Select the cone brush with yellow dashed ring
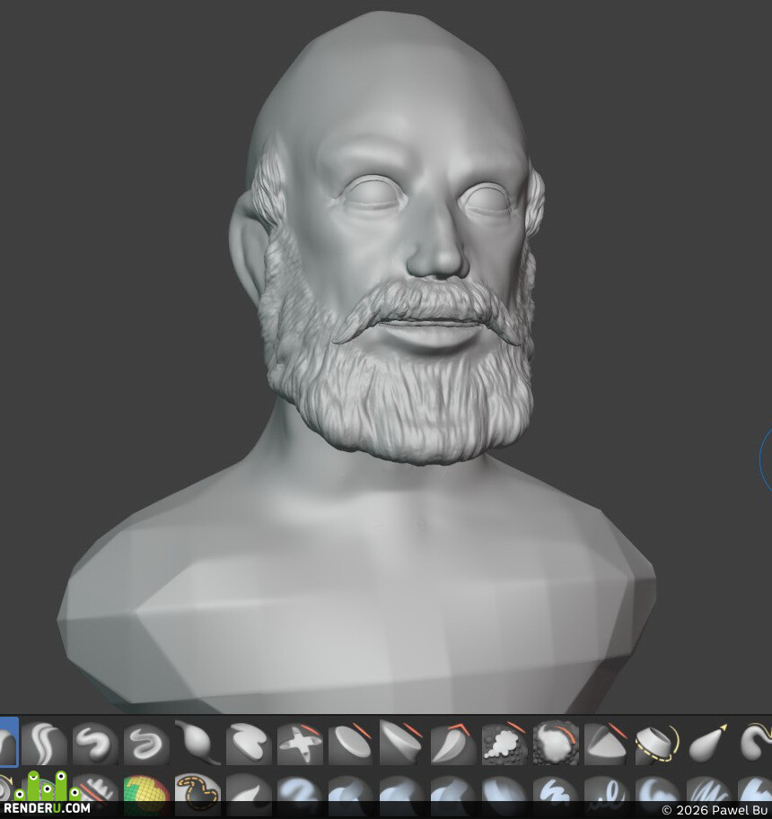The width and height of the screenshot is (772, 819). [659, 742]
